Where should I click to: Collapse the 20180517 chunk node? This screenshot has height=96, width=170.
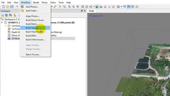pyautogui.click(x=2, y=22)
